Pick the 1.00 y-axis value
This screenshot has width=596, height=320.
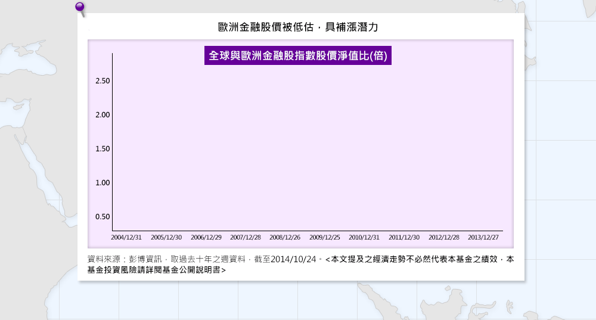point(103,182)
